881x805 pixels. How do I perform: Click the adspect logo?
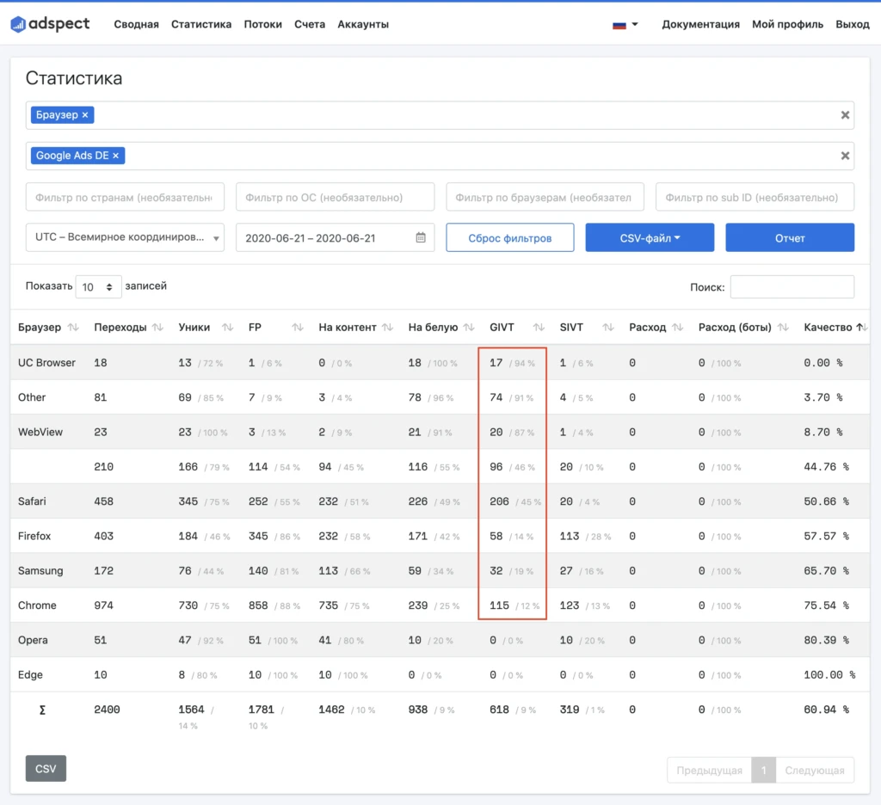point(50,24)
